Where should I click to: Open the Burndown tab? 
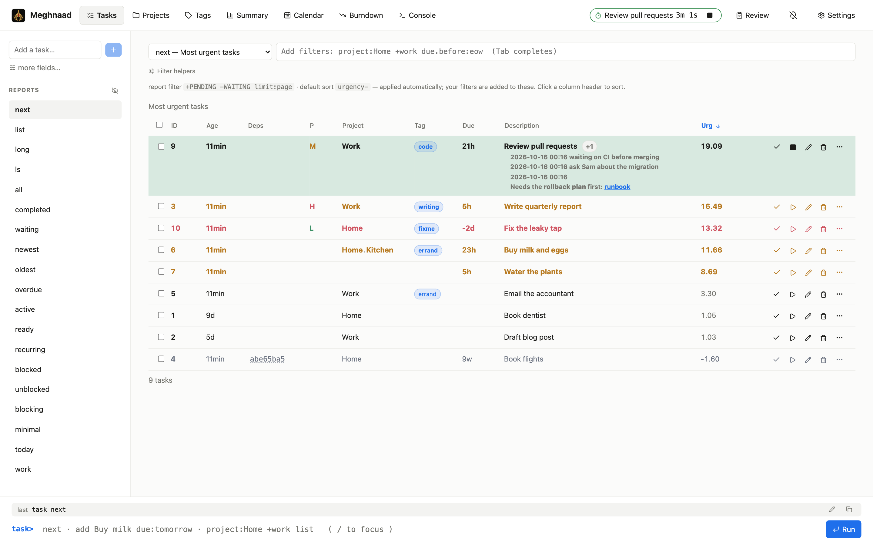click(x=361, y=15)
